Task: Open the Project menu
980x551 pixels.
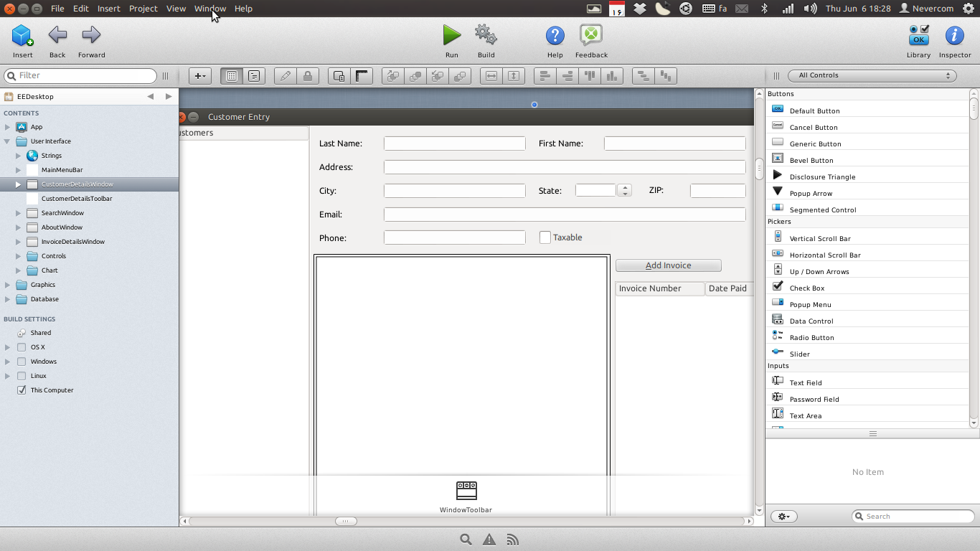Action: point(143,9)
